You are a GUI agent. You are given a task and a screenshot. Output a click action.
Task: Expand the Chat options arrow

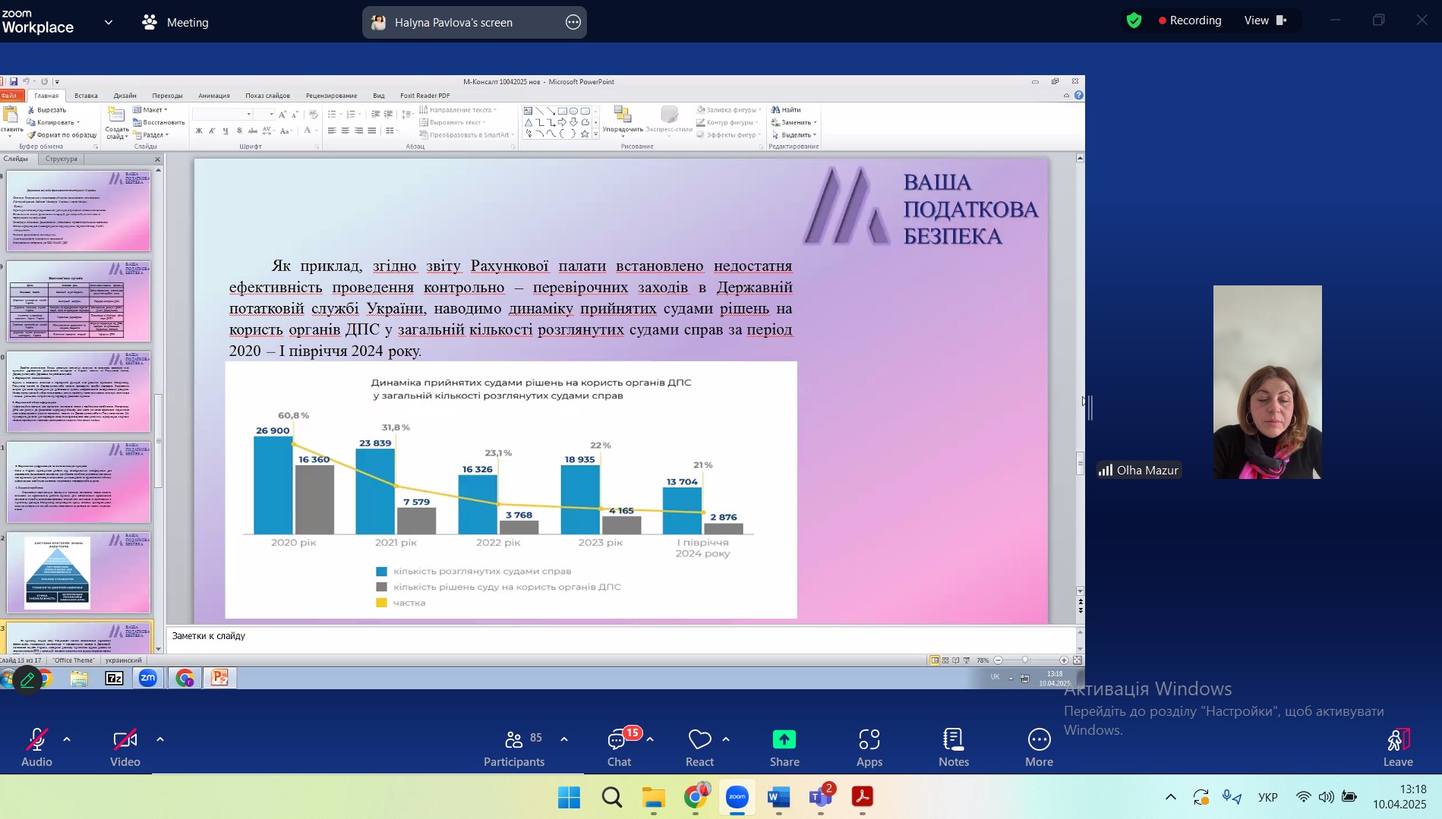[650, 739]
